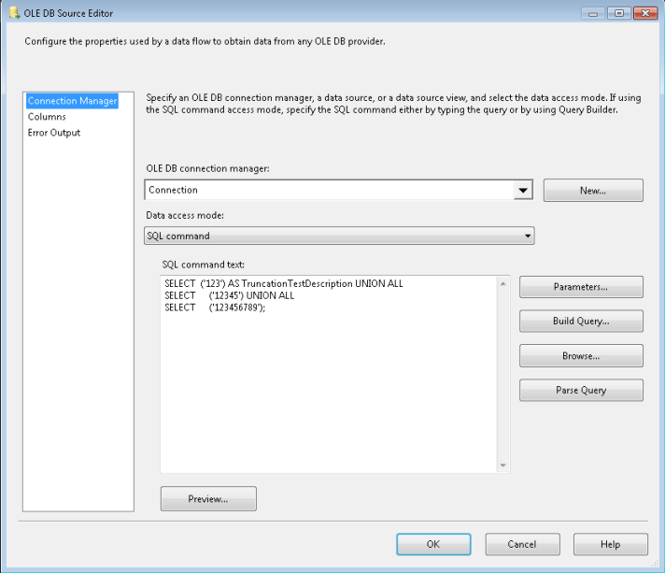Click scroll up arrow of SQL text box

click(503, 284)
